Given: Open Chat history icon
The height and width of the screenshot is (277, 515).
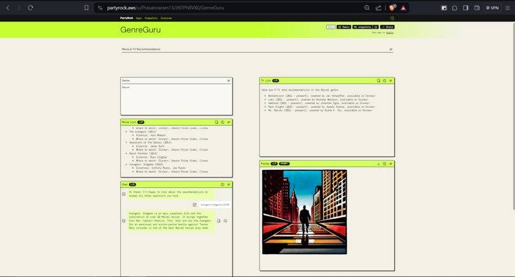Looking at the screenshot, I should 223,184.
